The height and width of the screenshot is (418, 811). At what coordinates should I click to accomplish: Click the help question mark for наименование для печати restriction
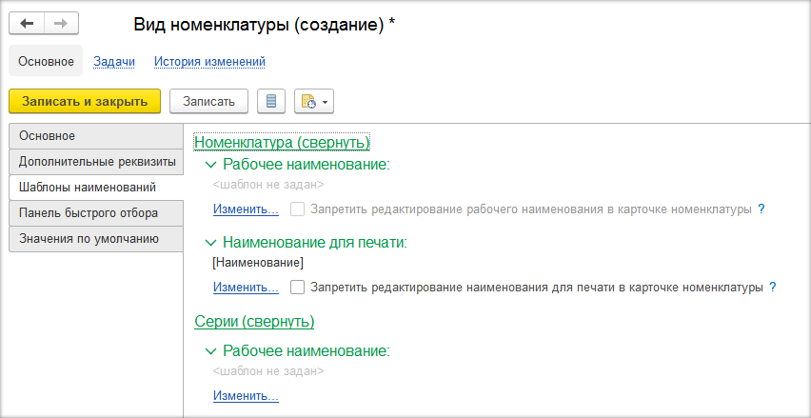(772, 287)
